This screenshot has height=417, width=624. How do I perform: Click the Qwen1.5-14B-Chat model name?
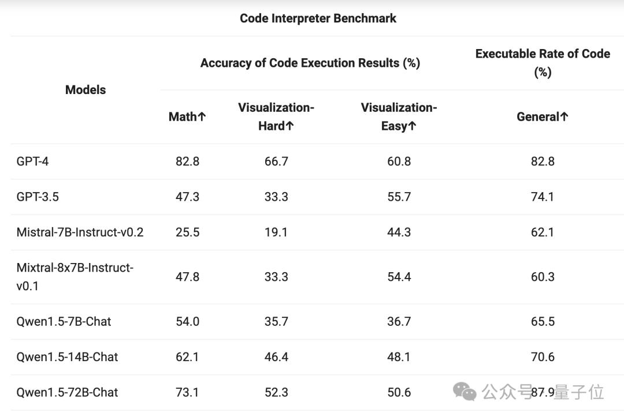(67, 357)
